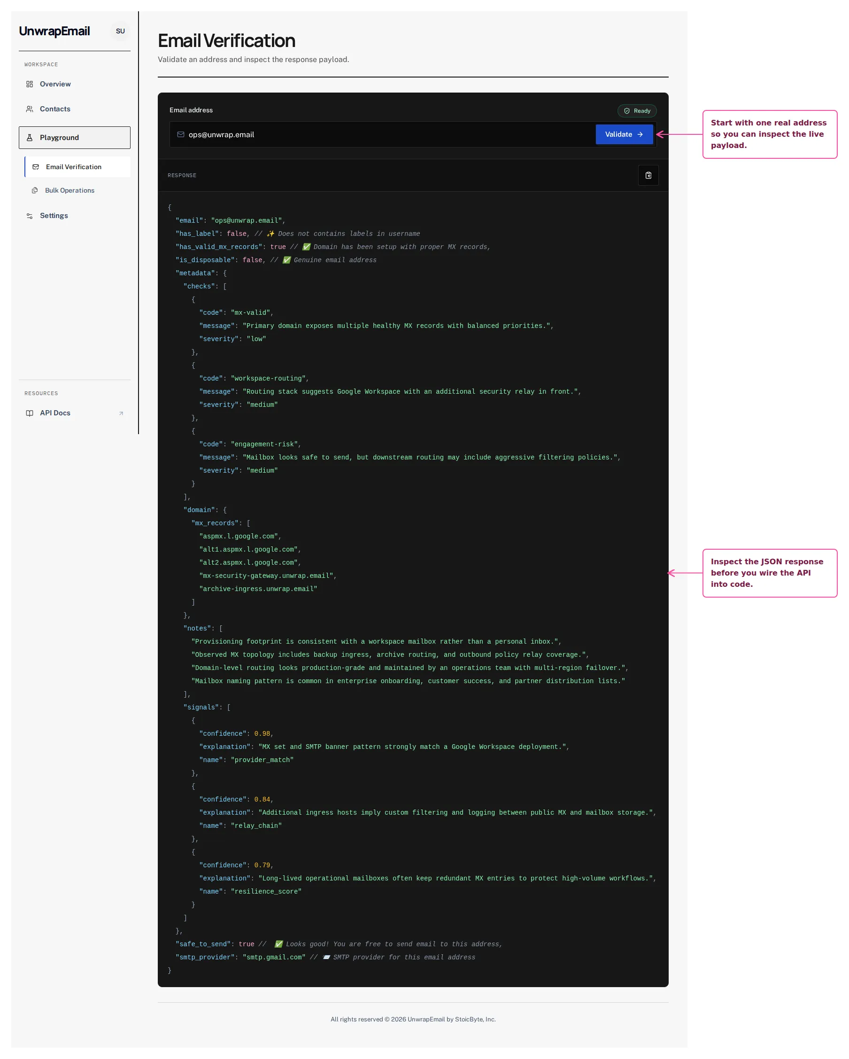Click the "relay_chain" signal name

click(x=256, y=826)
